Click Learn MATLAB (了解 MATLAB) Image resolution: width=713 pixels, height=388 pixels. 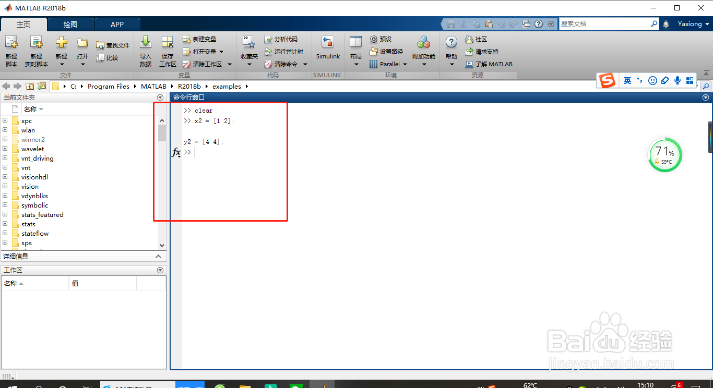(x=489, y=64)
